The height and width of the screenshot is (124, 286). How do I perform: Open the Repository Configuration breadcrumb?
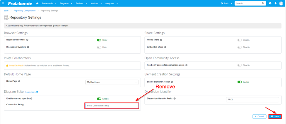click(24, 11)
